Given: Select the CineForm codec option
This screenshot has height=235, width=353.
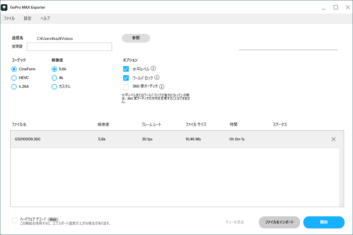Looking at the screenshot, I should click(x=14, y=69).
